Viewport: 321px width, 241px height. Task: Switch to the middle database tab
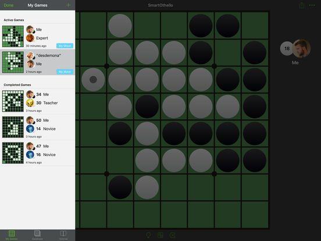coord(37,235)
